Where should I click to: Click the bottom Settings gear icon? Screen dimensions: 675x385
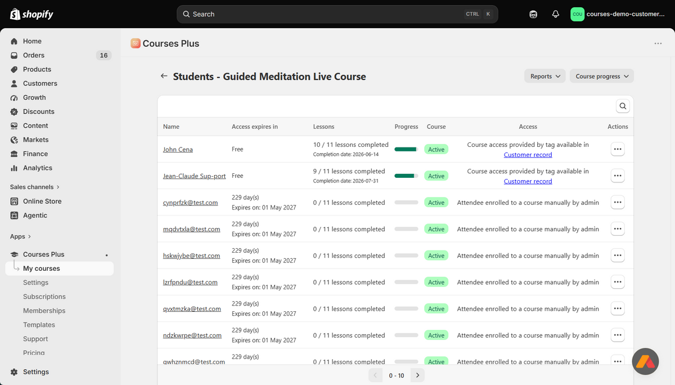[x=14, y=372]
